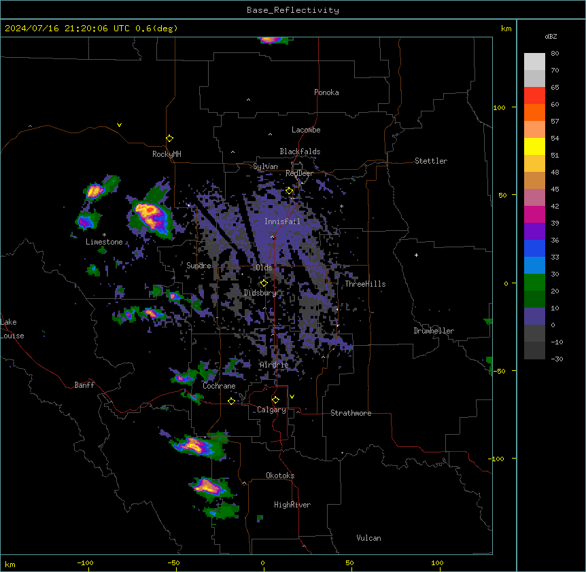The image size is (586, 572).
Task: Click the asterisk marker above Limestone
Action: [104, 235]
